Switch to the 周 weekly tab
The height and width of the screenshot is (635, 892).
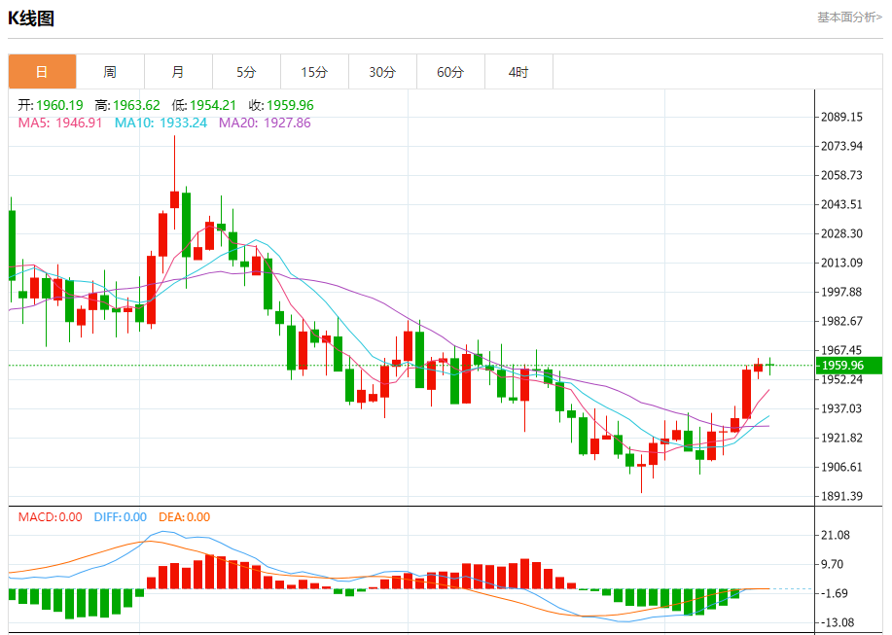point(110,72)
